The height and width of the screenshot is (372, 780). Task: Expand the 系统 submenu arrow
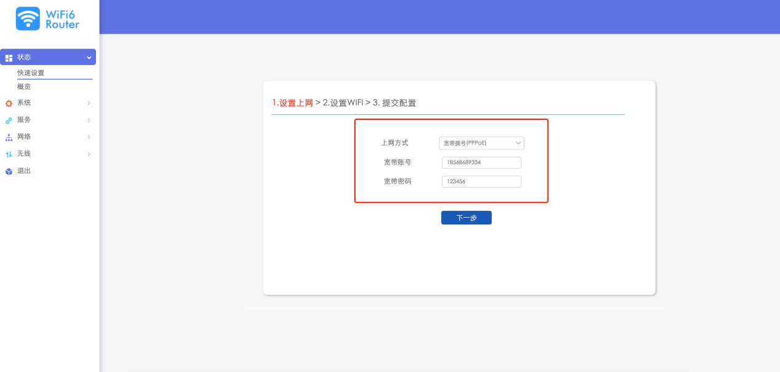pyautogui.click(x=89, y=103)
